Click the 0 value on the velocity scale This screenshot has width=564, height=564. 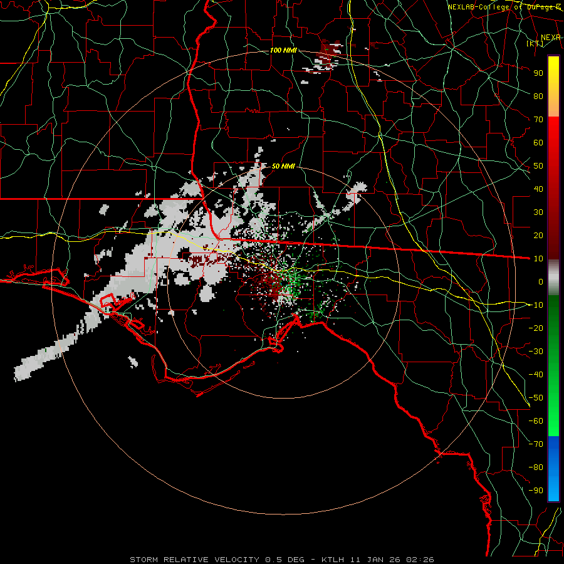coord(541,281)
